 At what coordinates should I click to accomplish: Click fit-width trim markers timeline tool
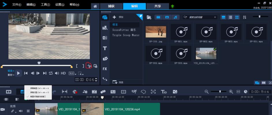pyautogui.click(x=65, y=92)
